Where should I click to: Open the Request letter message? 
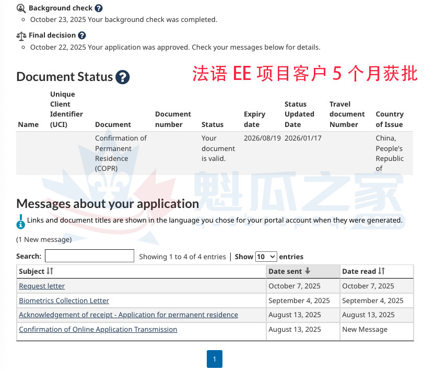(x=42, y=286)
